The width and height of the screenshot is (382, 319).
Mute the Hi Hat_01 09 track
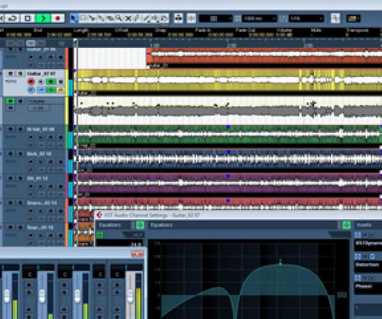click(x=10, y=129)
